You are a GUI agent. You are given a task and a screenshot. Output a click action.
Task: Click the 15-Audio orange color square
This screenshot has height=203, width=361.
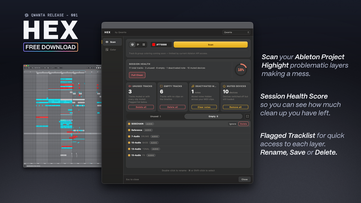pos(129,155)
